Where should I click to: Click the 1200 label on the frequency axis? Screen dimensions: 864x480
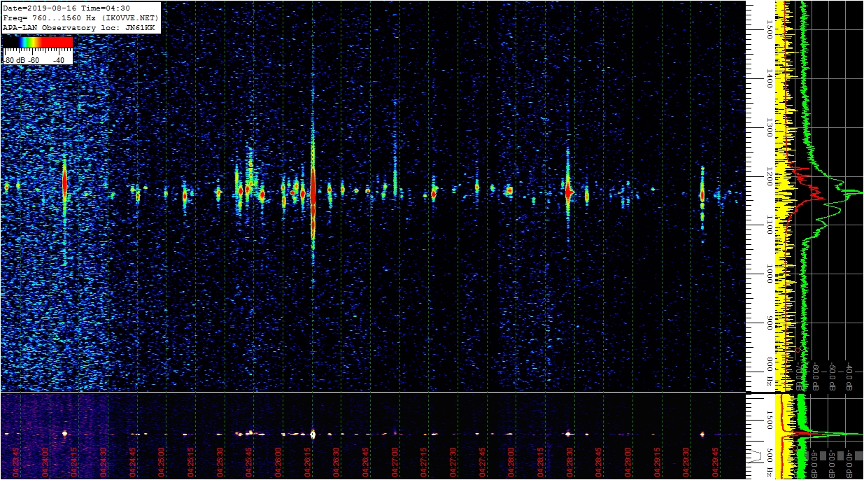(x=769, y=178)
